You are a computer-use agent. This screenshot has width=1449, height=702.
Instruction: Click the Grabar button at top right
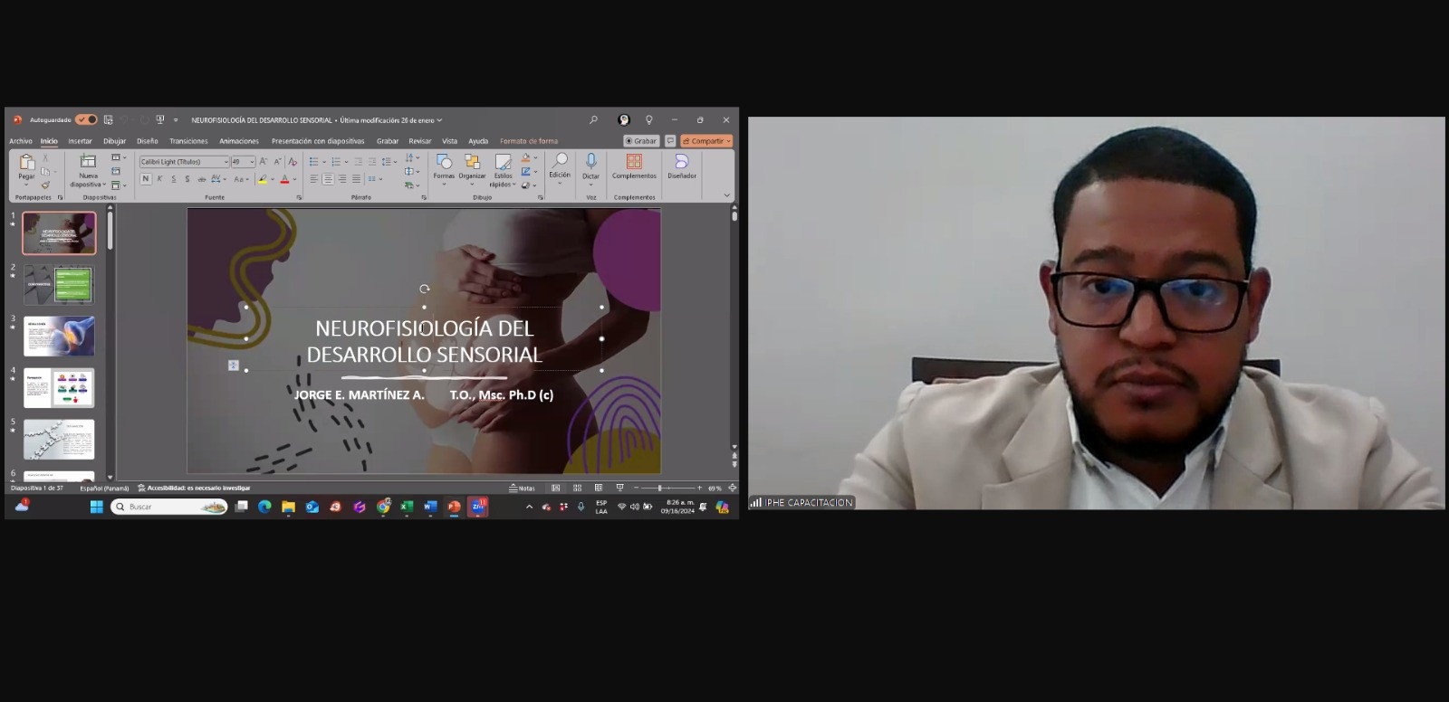pos(641,141)
